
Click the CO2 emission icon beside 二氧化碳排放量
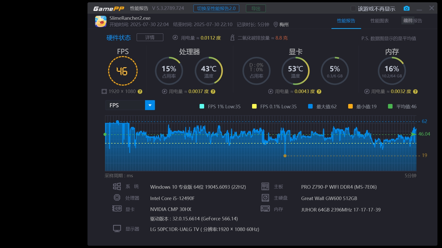coord(232,38)
